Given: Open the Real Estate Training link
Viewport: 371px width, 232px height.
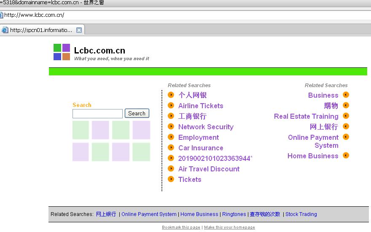Looking at the screenshot, I should [x=306, y=117].
